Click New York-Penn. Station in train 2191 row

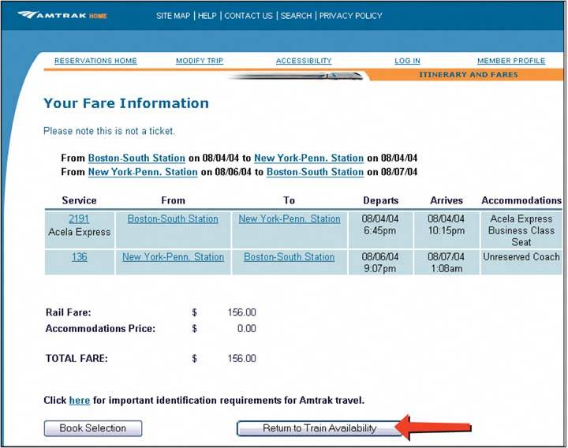(x=290, y=219)
